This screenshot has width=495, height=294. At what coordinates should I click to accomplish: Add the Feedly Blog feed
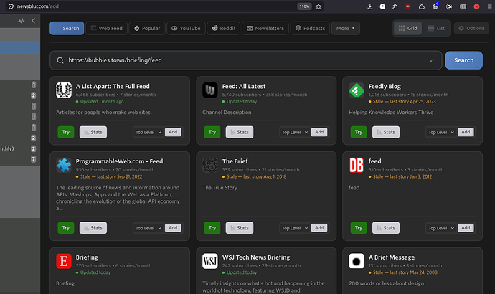tap(466, 132)
